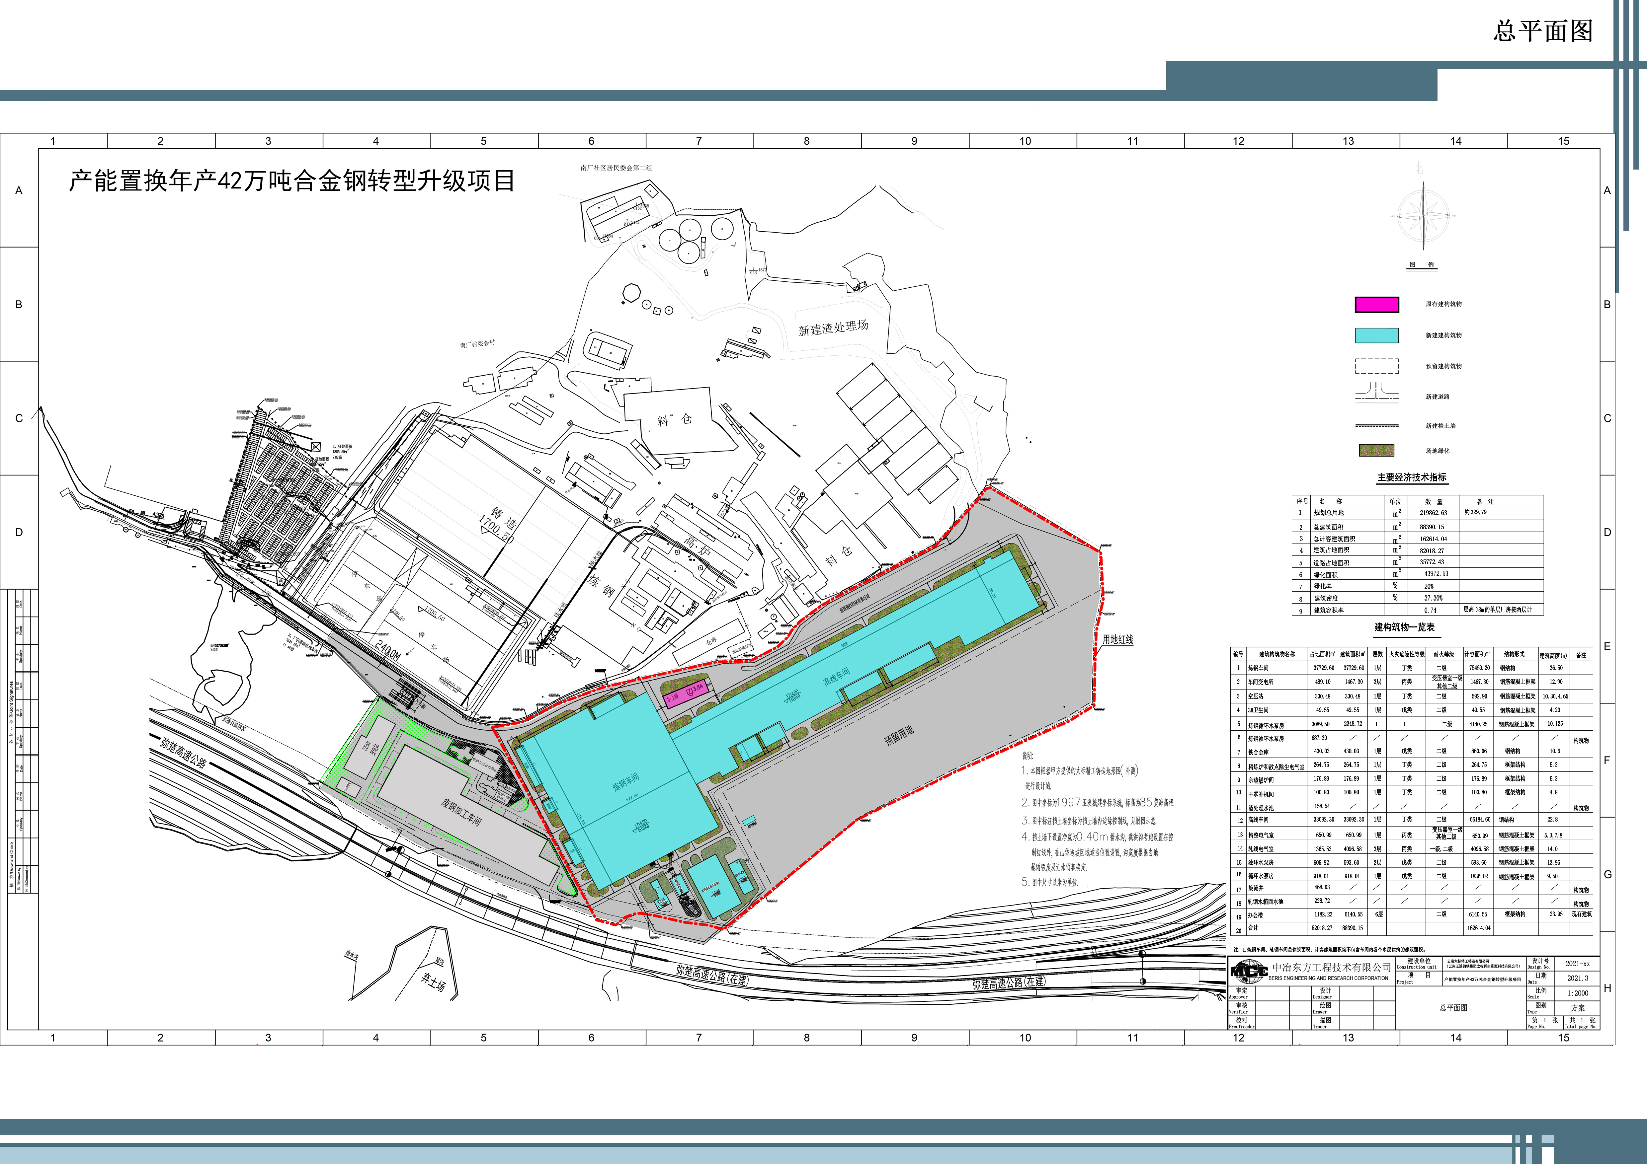Click the green landscaping legend swatch
This screenshot has height=1164, width=1647.
(x=1376, y=450)
